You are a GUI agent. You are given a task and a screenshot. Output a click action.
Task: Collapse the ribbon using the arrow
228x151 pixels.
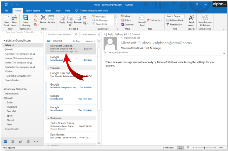coord(224,29)
